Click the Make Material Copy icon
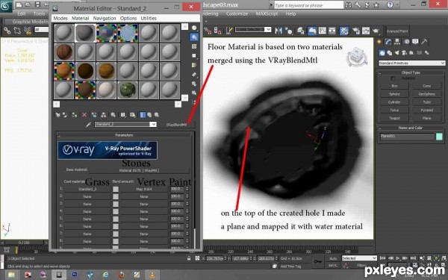 pos(94,115)
